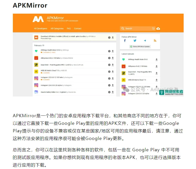The width and height of the screenshot is (196, 169).
Task: Focus the Search input field
Action: coord(138,29)
